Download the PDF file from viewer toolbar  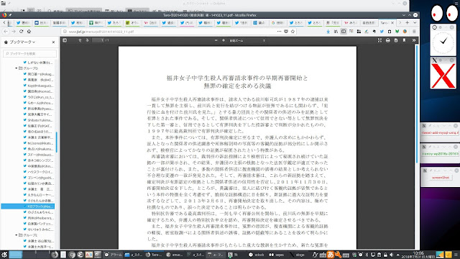click(x=396, y=40)
